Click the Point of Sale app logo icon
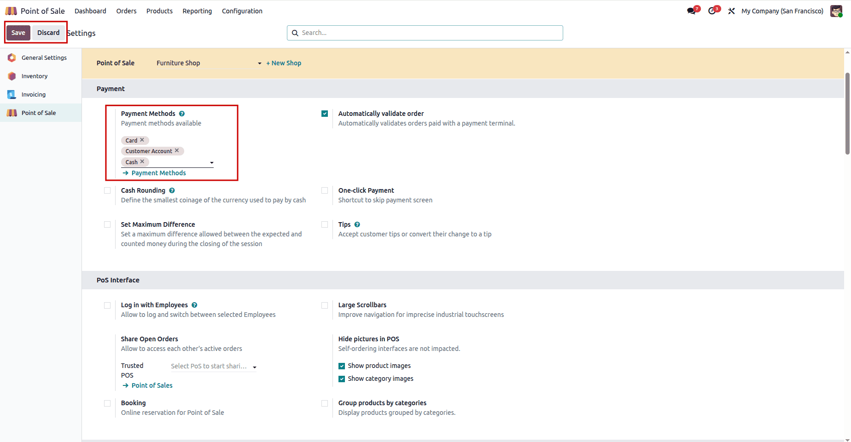The image size is (851, 442). click(11, 11)
